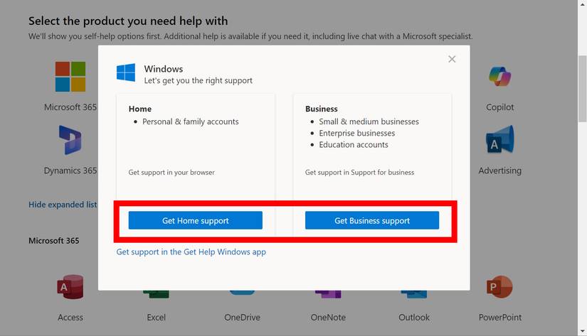Open Get support in the Get Help Windows app link
The image size is (587, 336).
click(x=191, y=252)
